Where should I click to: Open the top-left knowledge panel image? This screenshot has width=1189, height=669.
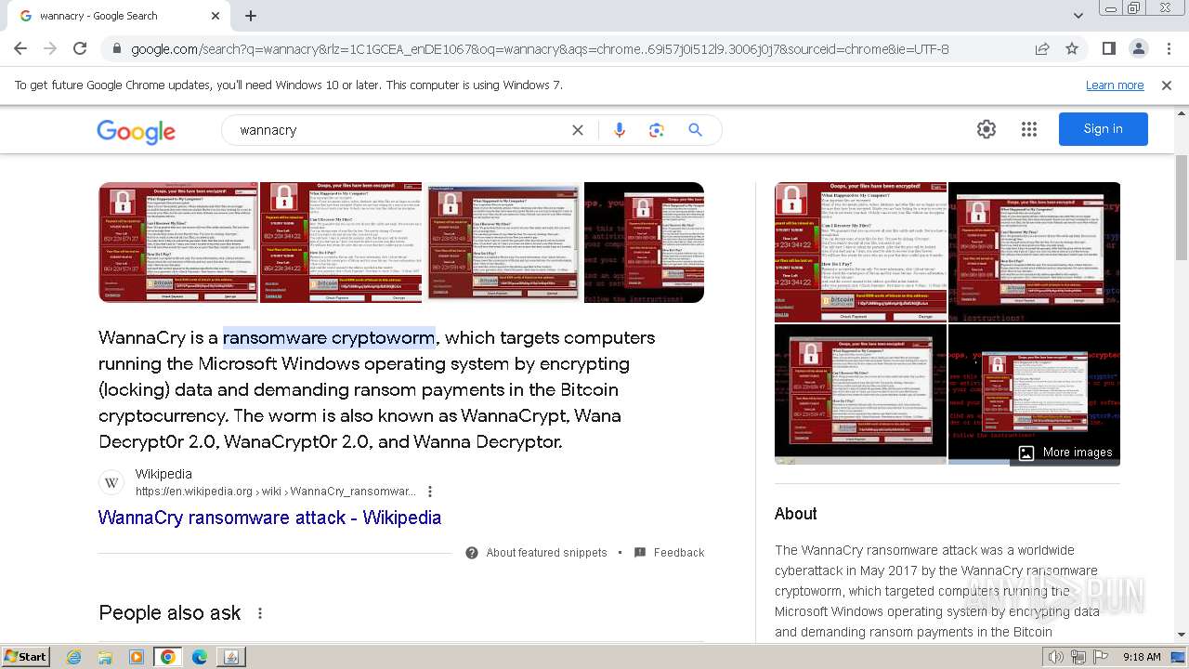coord(861,252)
